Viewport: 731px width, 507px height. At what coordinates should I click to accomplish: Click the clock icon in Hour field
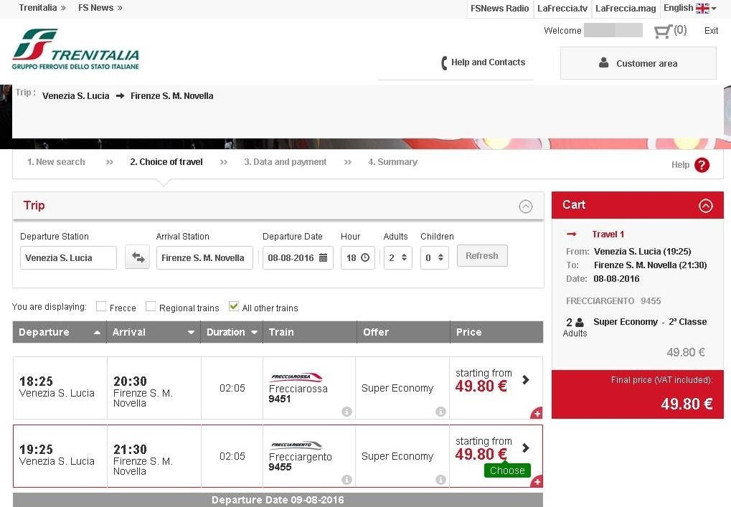pos(365,257)
